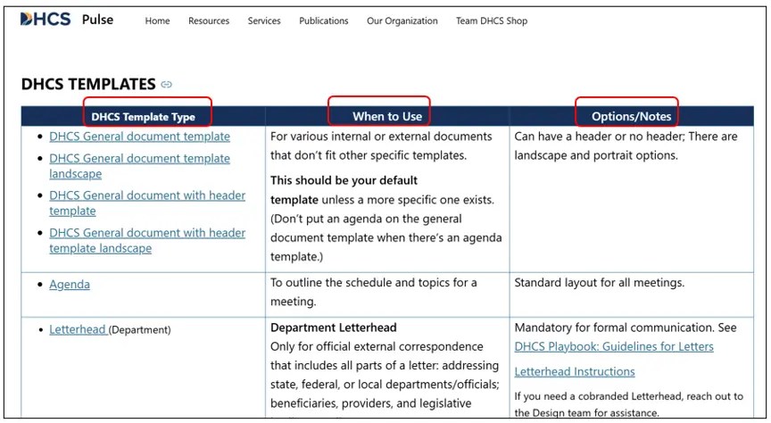Click the '(Department)' label after Letterhead

click(139, 330)
